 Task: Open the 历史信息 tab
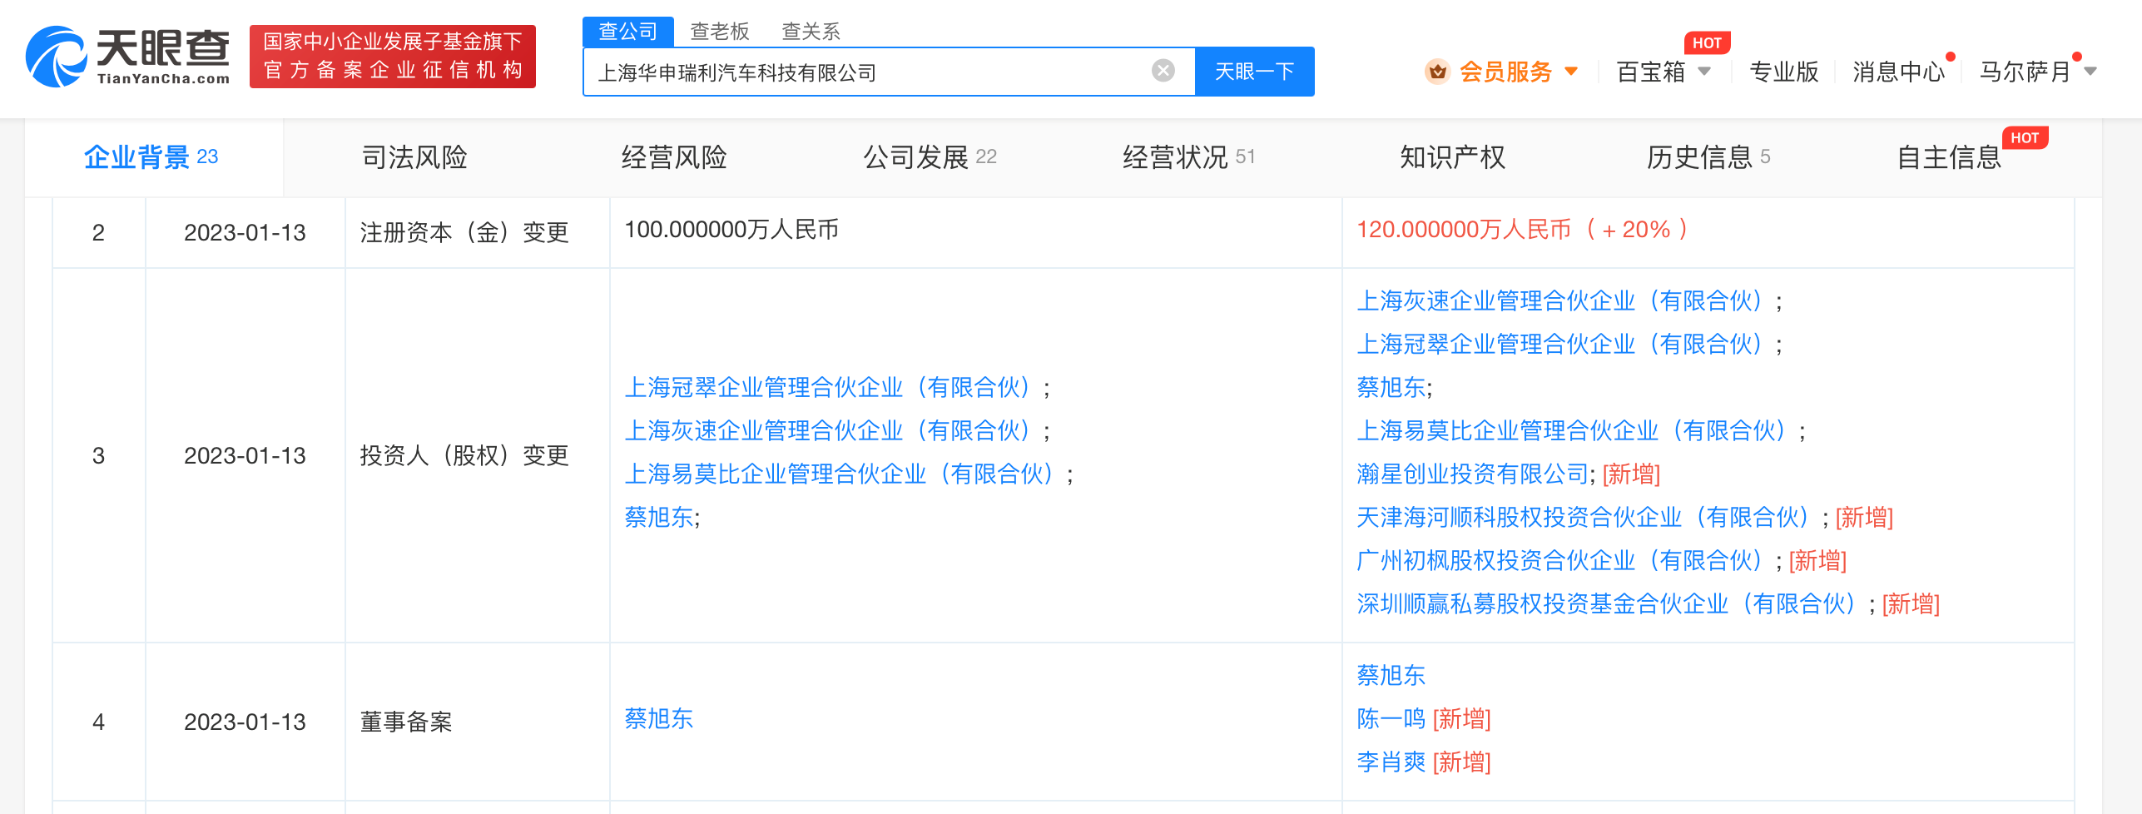[1708, 156]
